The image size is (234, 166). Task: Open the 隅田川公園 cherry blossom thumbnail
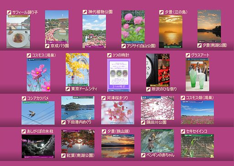click(x=158, y=108)
